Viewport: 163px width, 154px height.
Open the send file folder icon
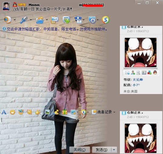point(40,20)
